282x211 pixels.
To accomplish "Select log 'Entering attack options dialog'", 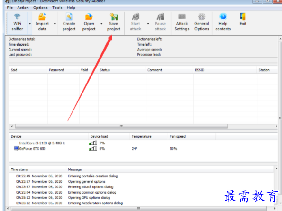I will pos(91,187).
